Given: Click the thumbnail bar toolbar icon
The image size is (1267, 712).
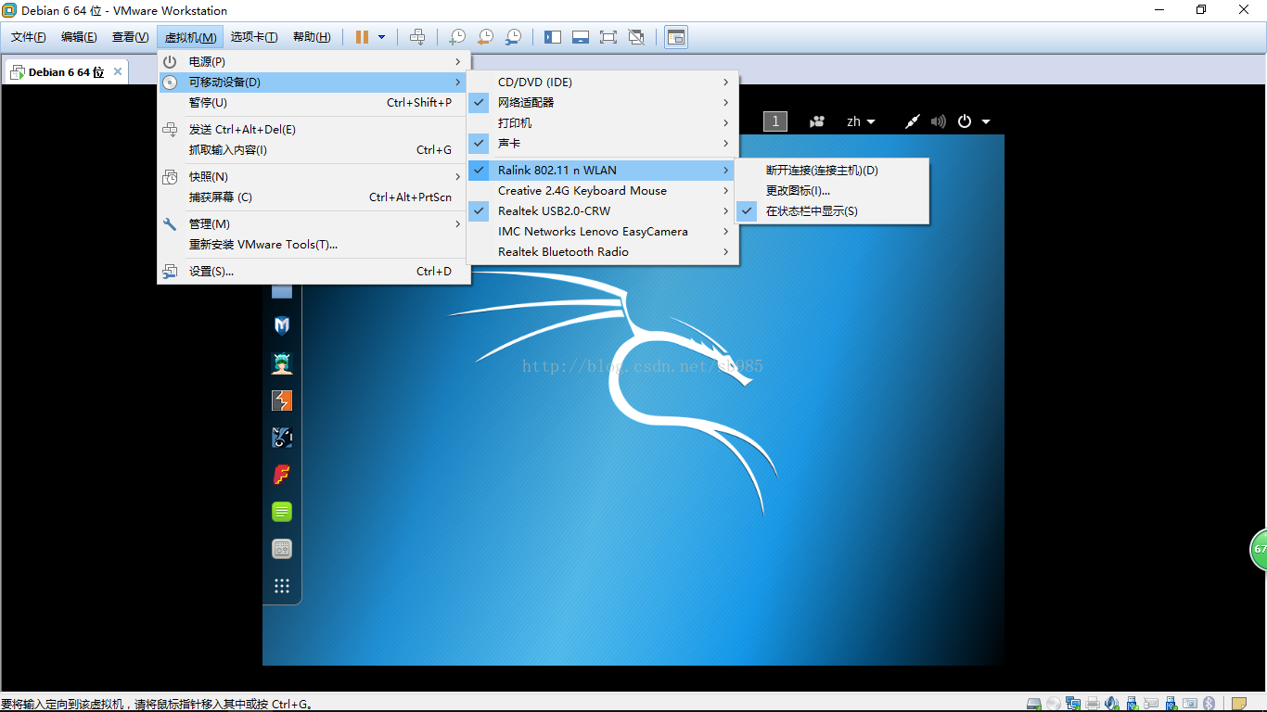Looking at the screenshot, I should 581,37.
